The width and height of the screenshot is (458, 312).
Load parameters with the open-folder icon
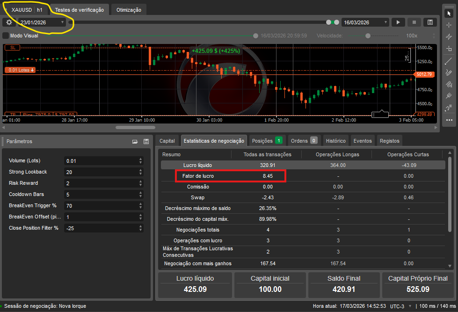tap(135, 141)
